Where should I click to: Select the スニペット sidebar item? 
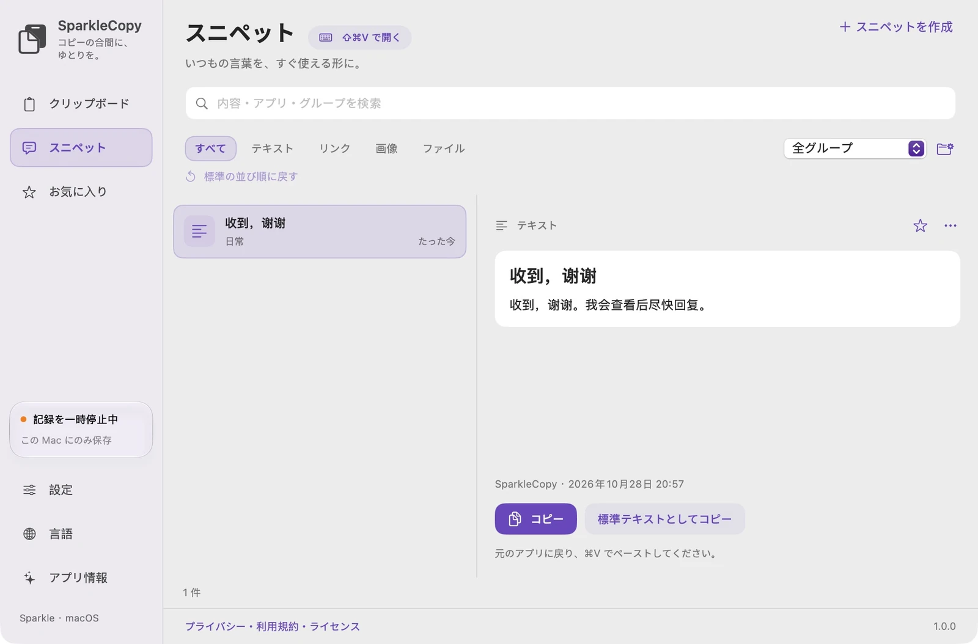pyautogui.click(x=81, y=147)
